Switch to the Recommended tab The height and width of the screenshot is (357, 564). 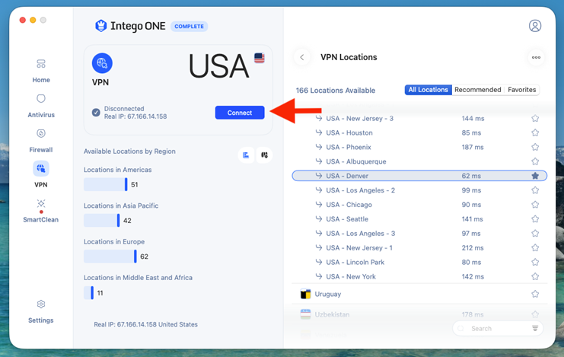478,90
